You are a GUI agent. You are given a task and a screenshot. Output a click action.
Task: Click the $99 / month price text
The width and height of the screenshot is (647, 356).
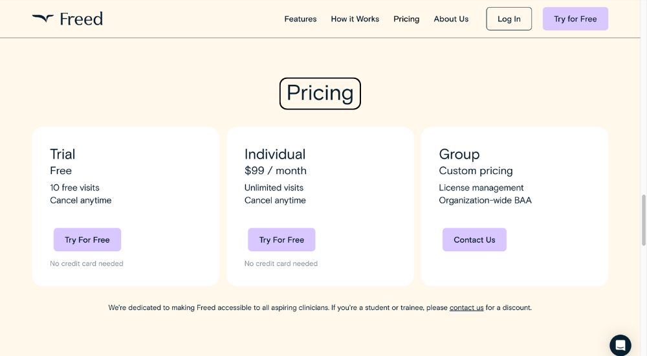275,171
